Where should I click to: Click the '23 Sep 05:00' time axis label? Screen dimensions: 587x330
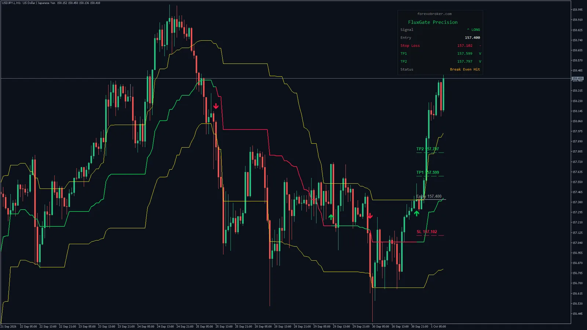point(87,326)
